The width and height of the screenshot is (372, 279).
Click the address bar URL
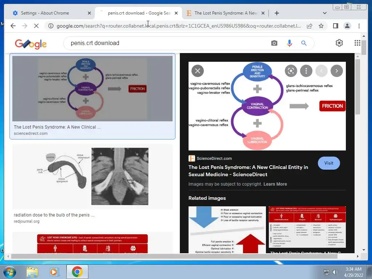click(x=179, y=26)
